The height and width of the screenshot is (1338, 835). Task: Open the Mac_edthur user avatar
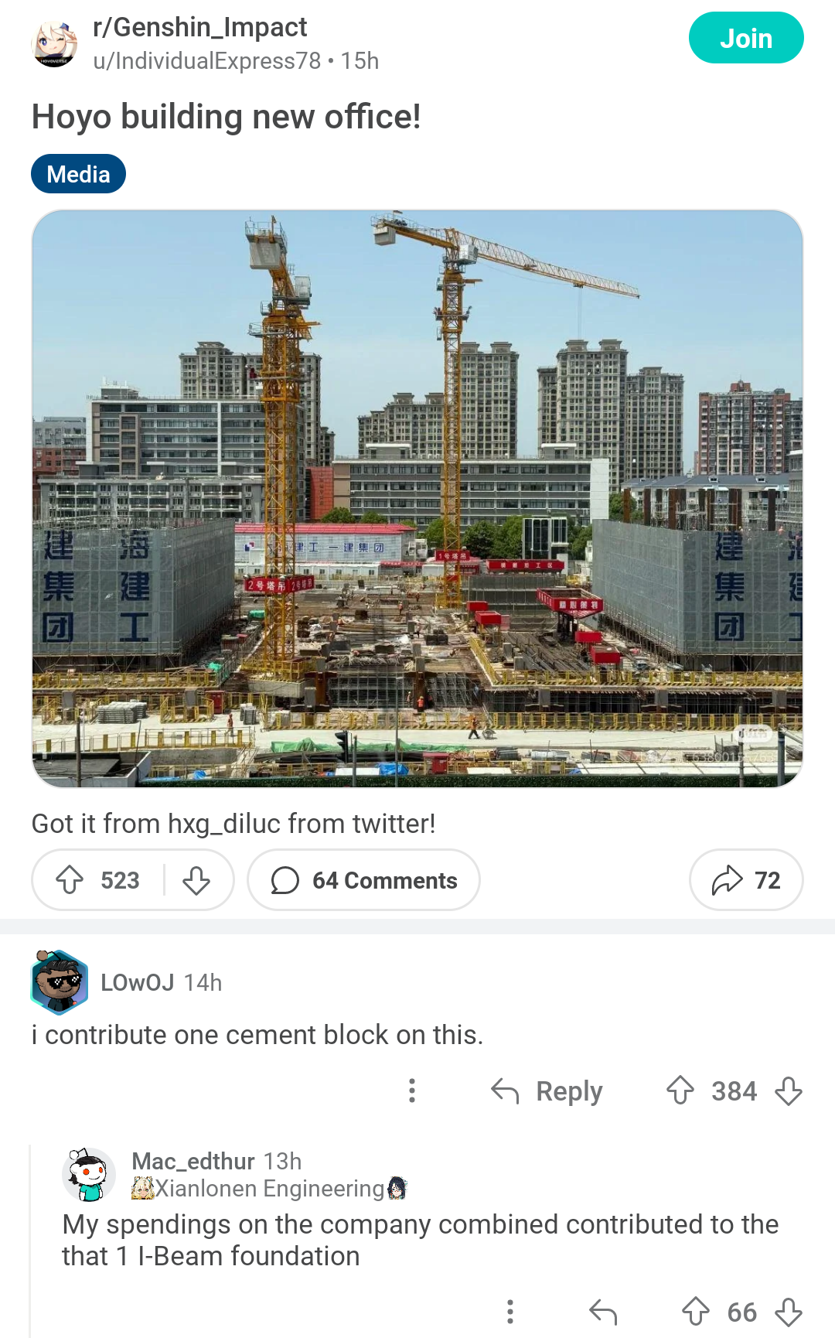(x=89, y=1174)
